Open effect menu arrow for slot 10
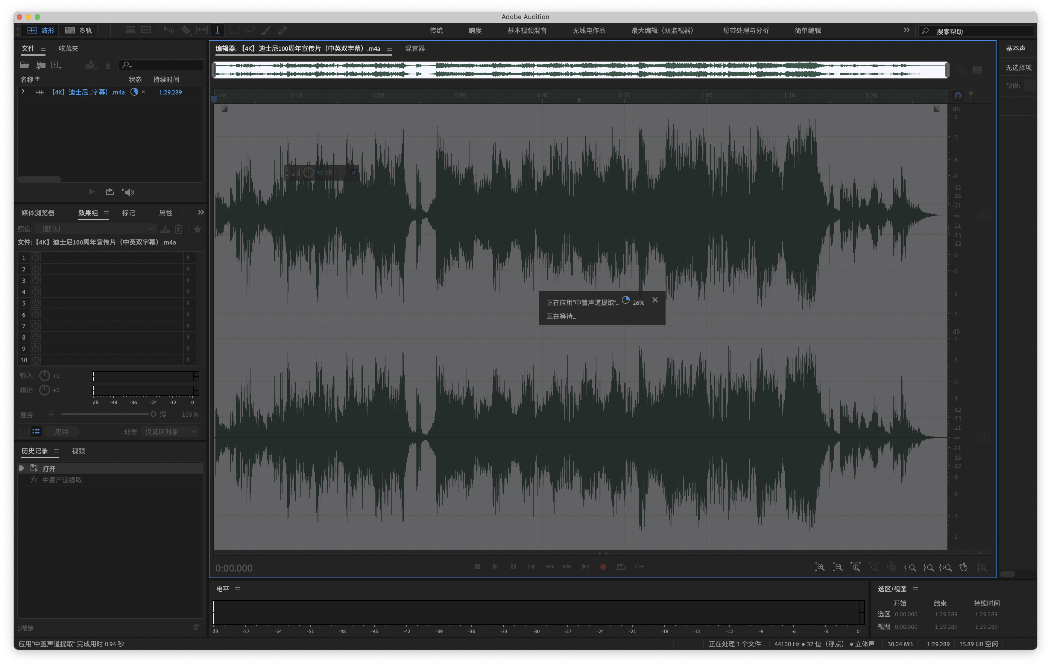The width and height of the screenshot is (1051, 666). [189, 360]
